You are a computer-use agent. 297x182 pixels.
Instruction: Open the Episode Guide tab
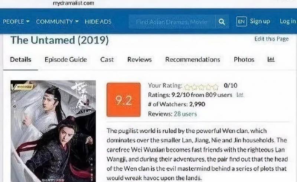point(66,59)
